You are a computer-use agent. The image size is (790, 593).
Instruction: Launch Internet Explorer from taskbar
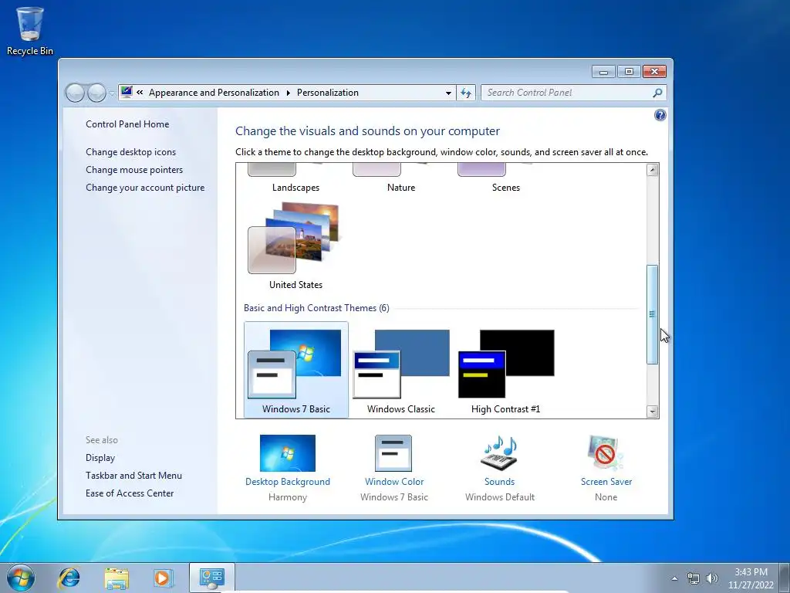[x=69, y=578]
